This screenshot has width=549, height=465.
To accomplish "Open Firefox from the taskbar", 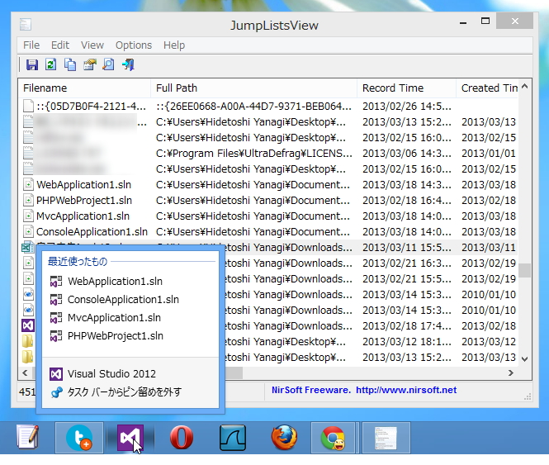I will [x=284, y=437].
